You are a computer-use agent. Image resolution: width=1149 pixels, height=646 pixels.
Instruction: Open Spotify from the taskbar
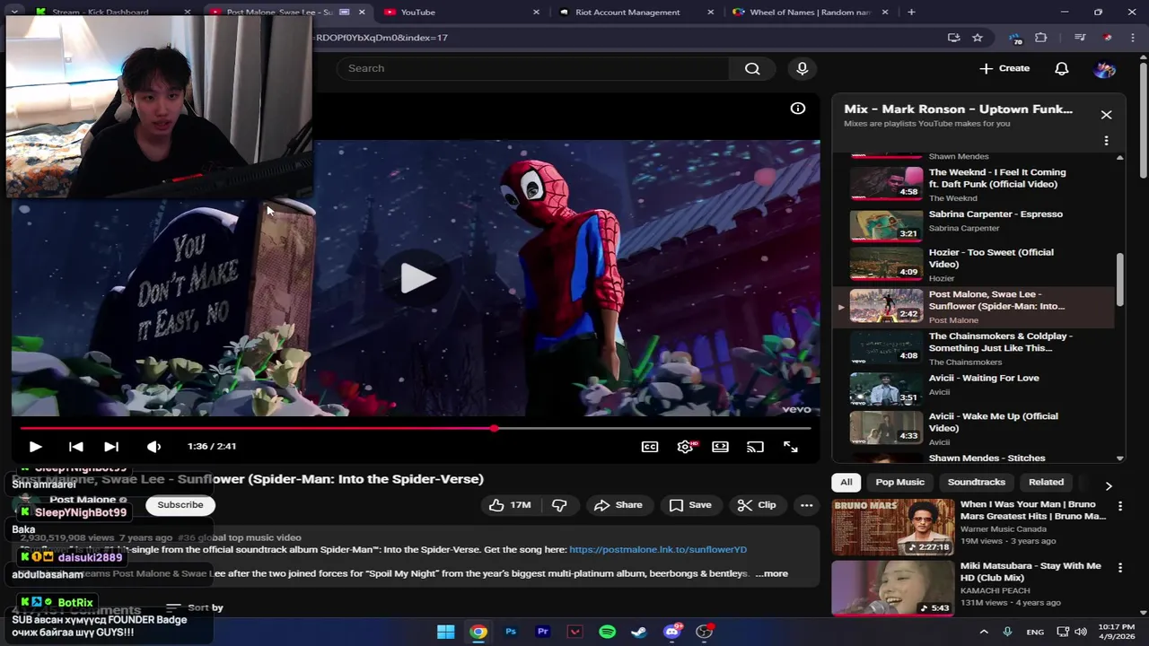point(608,632)
